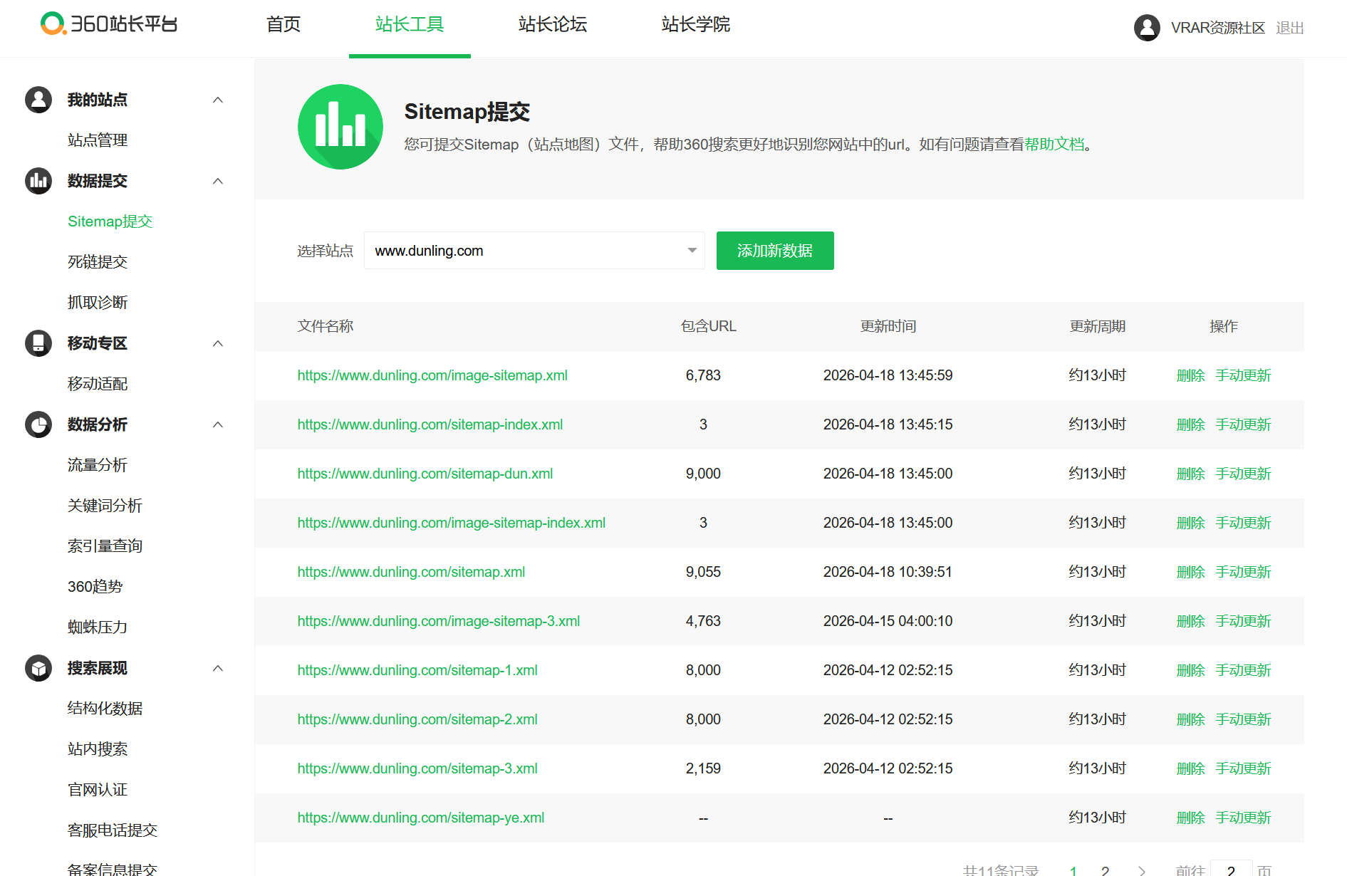Viewport: 1347px width, 876px height.
Task: Delete the sitemap-1.xml entry
Action: click(x=1190, y=670)
